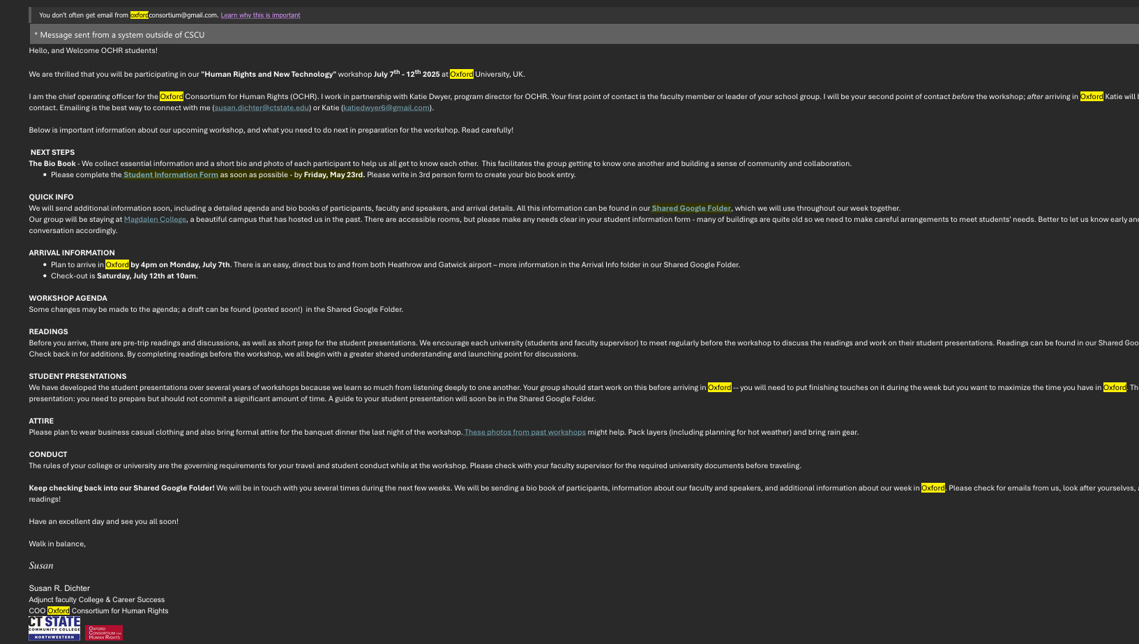Click the 'Susan R. Dichter' name line
This screenshot has height=644, width=1139.
59,588
